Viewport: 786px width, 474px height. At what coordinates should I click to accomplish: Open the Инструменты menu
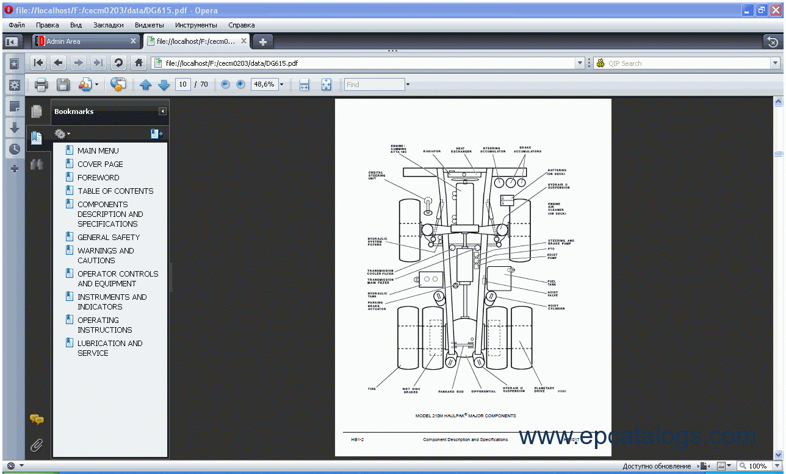[x=196, y=25]
